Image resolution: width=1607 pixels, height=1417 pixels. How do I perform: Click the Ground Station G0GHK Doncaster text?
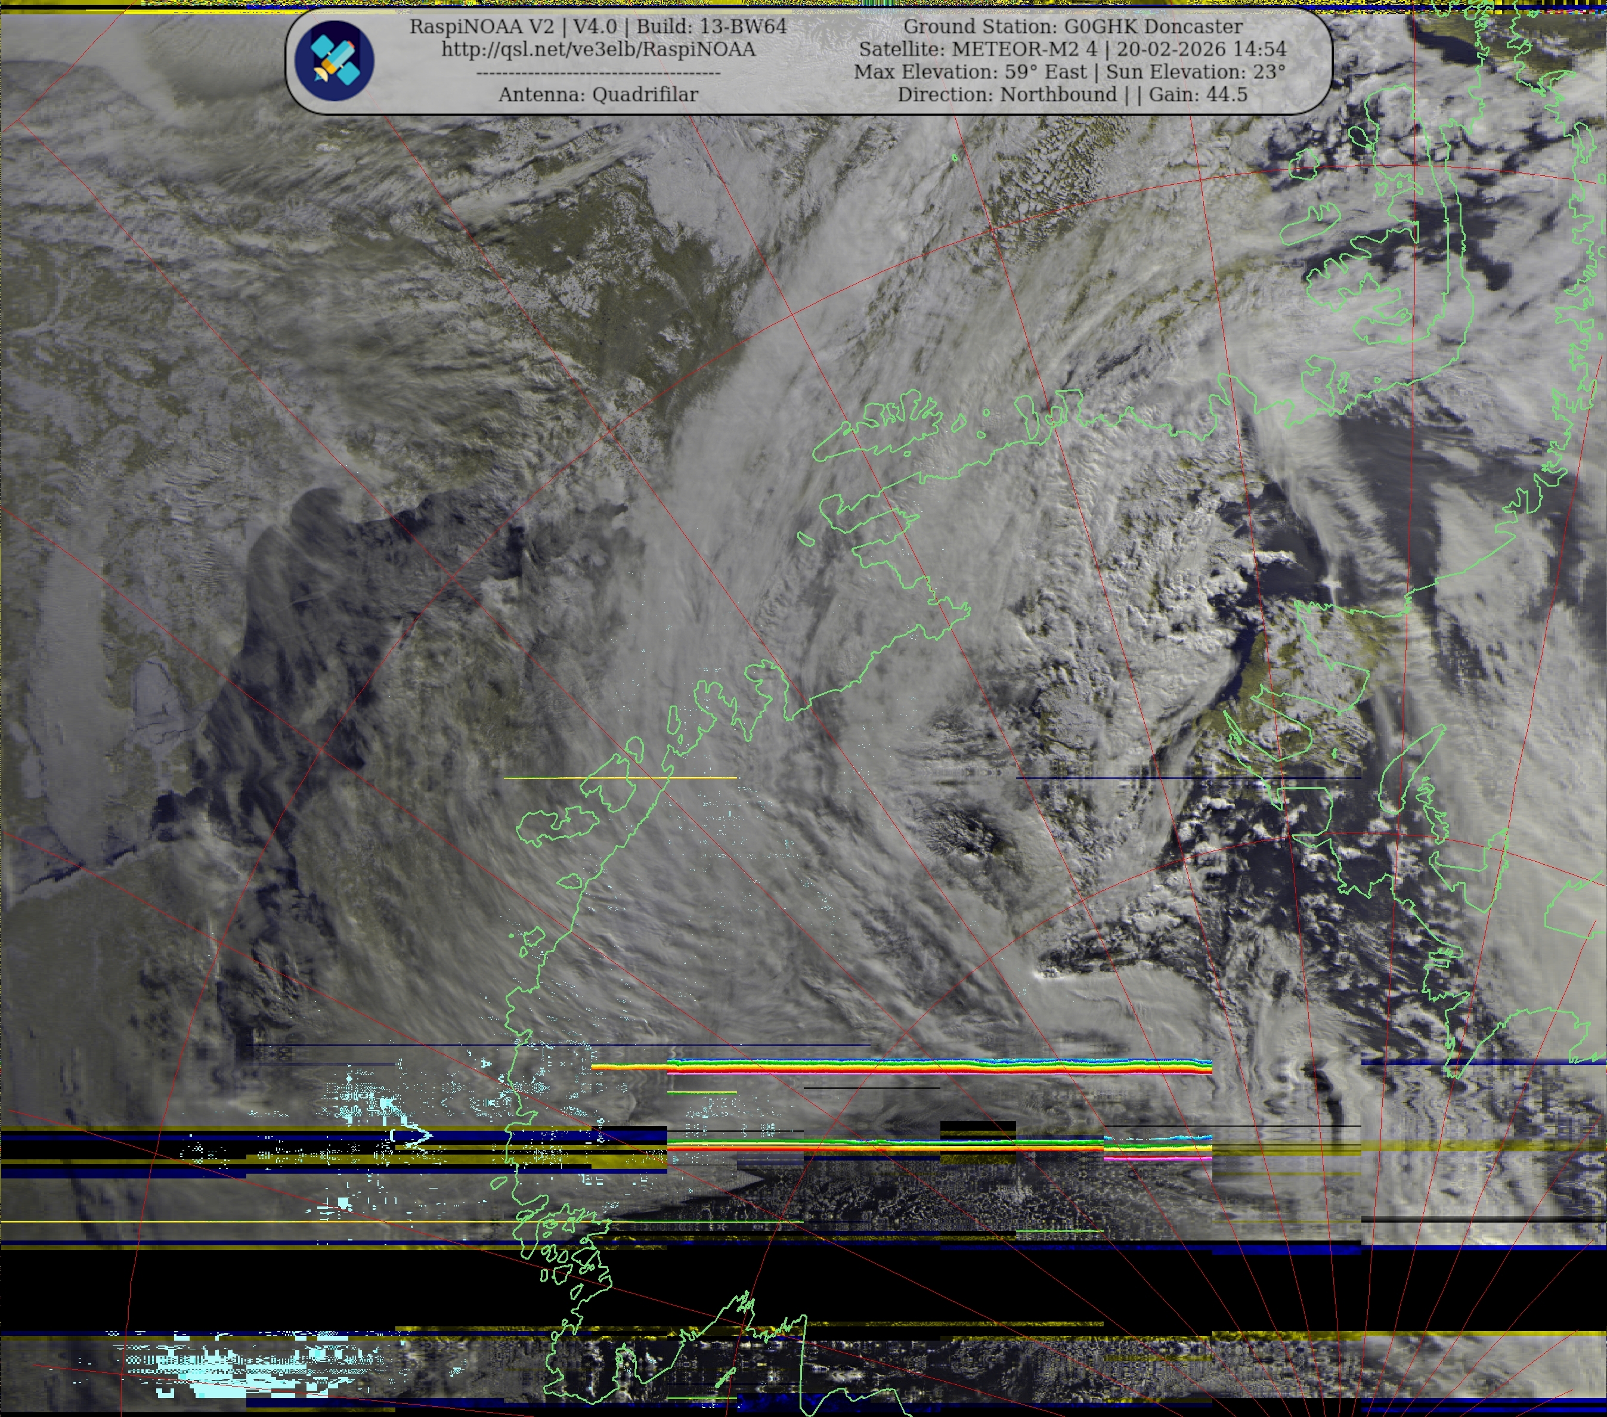pyautogui.click(x=1072, y=26)
